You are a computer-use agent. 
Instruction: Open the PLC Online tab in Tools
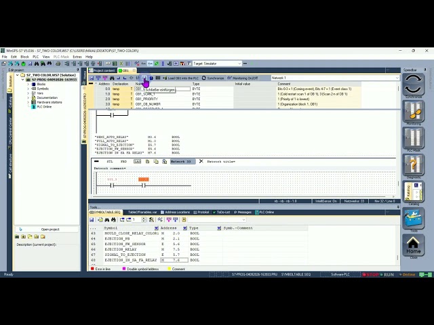pyautogui.click(x=264, y=212)
